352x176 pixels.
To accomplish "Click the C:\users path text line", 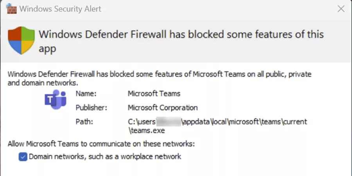I will pos(217,122).
